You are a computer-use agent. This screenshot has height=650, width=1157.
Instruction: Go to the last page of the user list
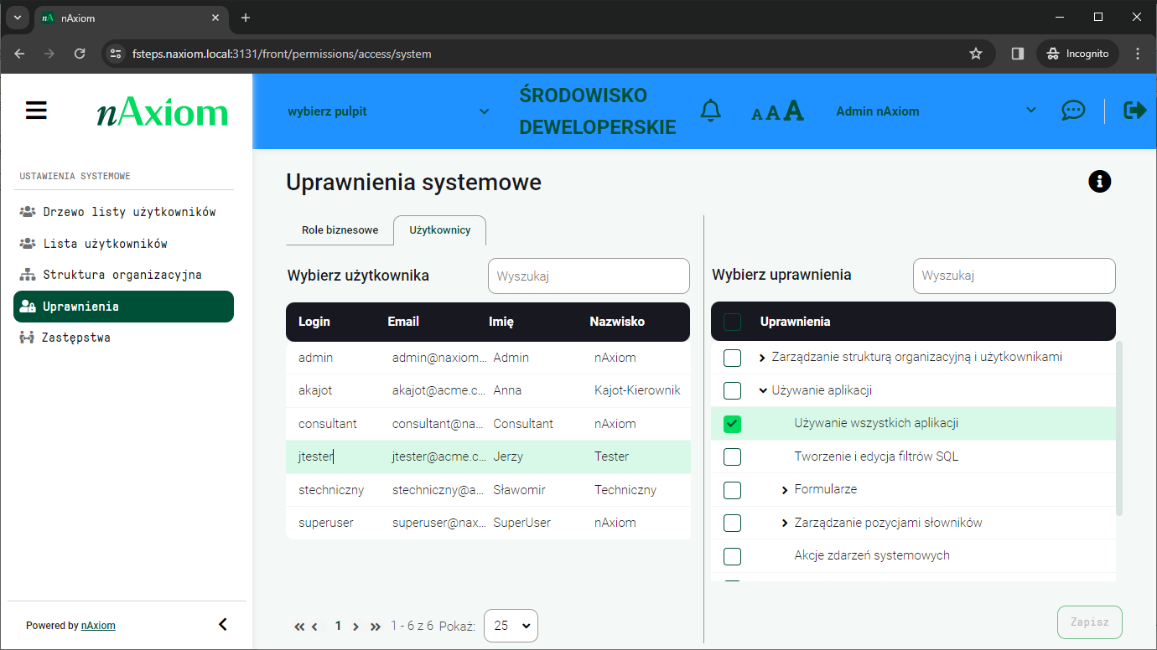click(x=375, y=626)
